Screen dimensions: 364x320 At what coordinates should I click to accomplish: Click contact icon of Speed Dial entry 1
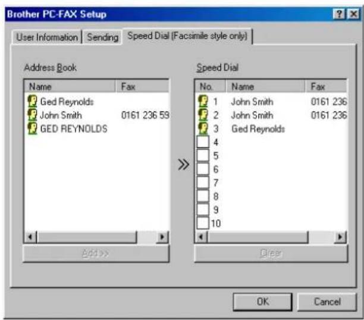pyautogui.click(x=203, y=101)
